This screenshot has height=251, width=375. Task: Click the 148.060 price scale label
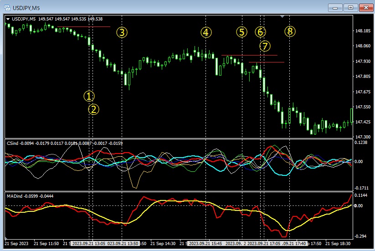(363, 46)
